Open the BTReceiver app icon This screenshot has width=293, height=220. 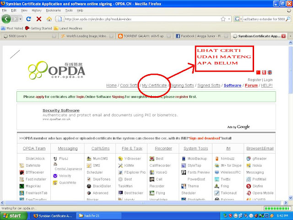click(x=22, y=172)
